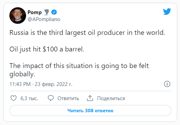
Task: Click the Twitter bird logo
Action: [167, 11]
